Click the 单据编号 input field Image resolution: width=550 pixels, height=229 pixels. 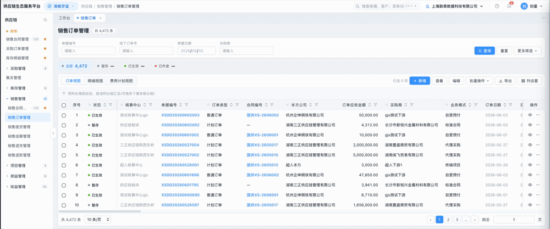(89, 51)
